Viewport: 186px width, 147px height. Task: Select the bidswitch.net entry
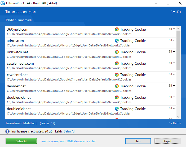click(x=91, y=54)
